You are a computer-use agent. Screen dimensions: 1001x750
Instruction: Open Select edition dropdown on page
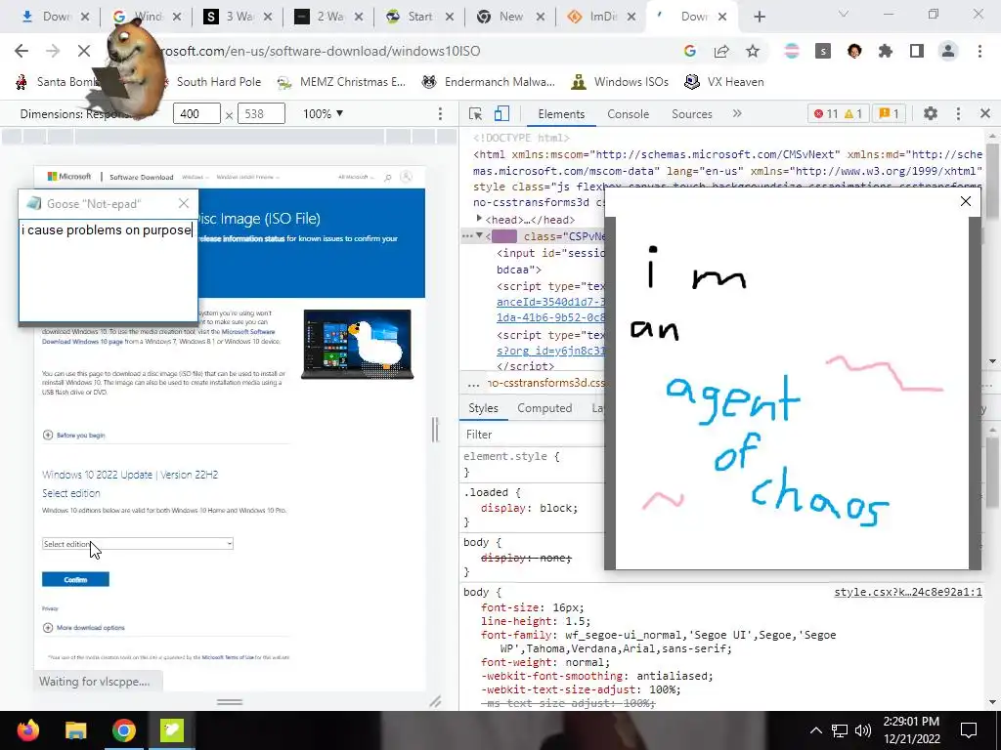click(x=137, y=543)
